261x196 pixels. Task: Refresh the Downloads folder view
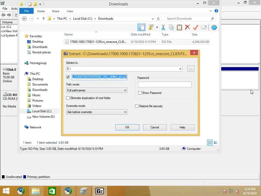pos(158,19)
